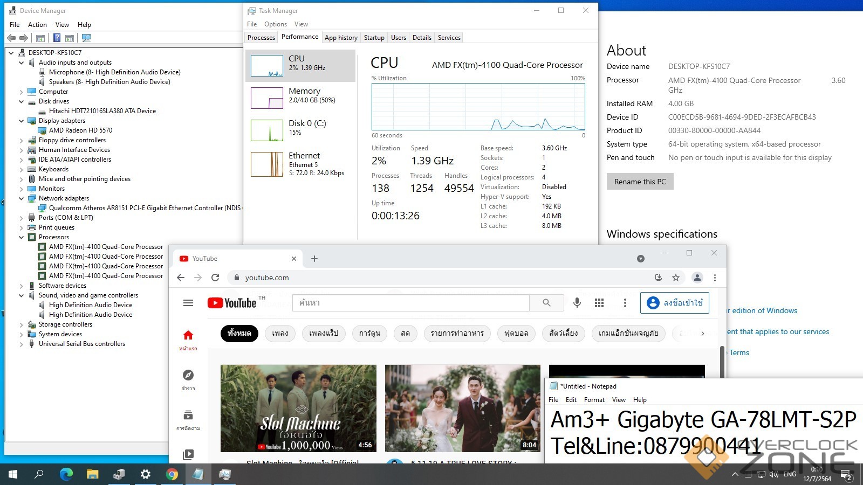The image size is (863, 485).
Task: Click the YouTube sign-in button
Action: click(x=674, y=303)
